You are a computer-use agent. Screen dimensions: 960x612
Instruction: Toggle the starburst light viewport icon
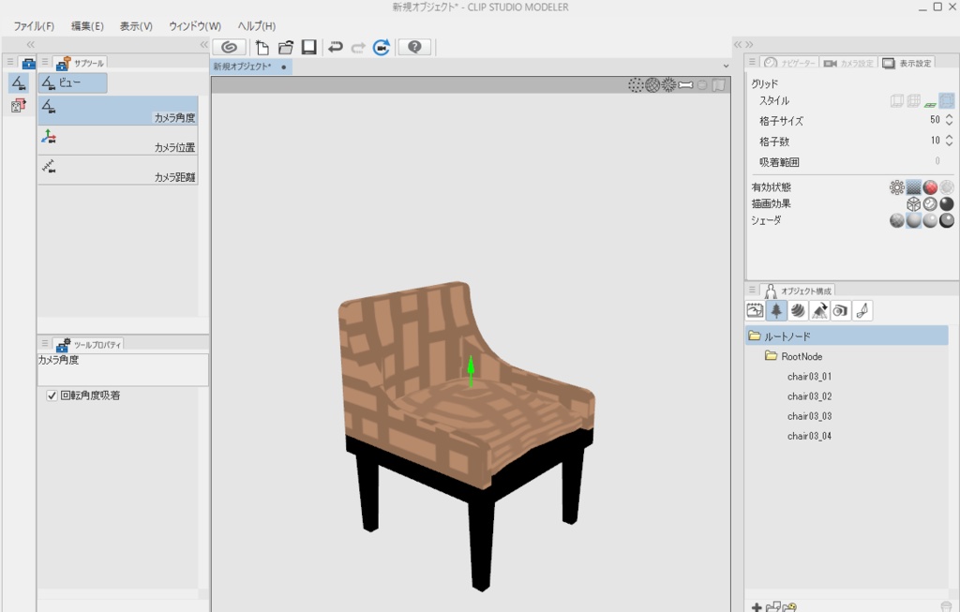669,85
